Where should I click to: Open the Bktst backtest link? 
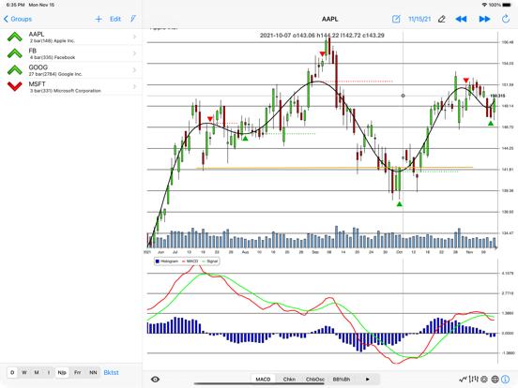click(111, 372)
